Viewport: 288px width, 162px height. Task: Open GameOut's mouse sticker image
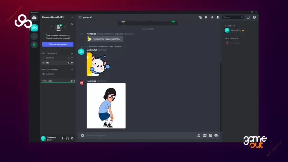point(98,64)
